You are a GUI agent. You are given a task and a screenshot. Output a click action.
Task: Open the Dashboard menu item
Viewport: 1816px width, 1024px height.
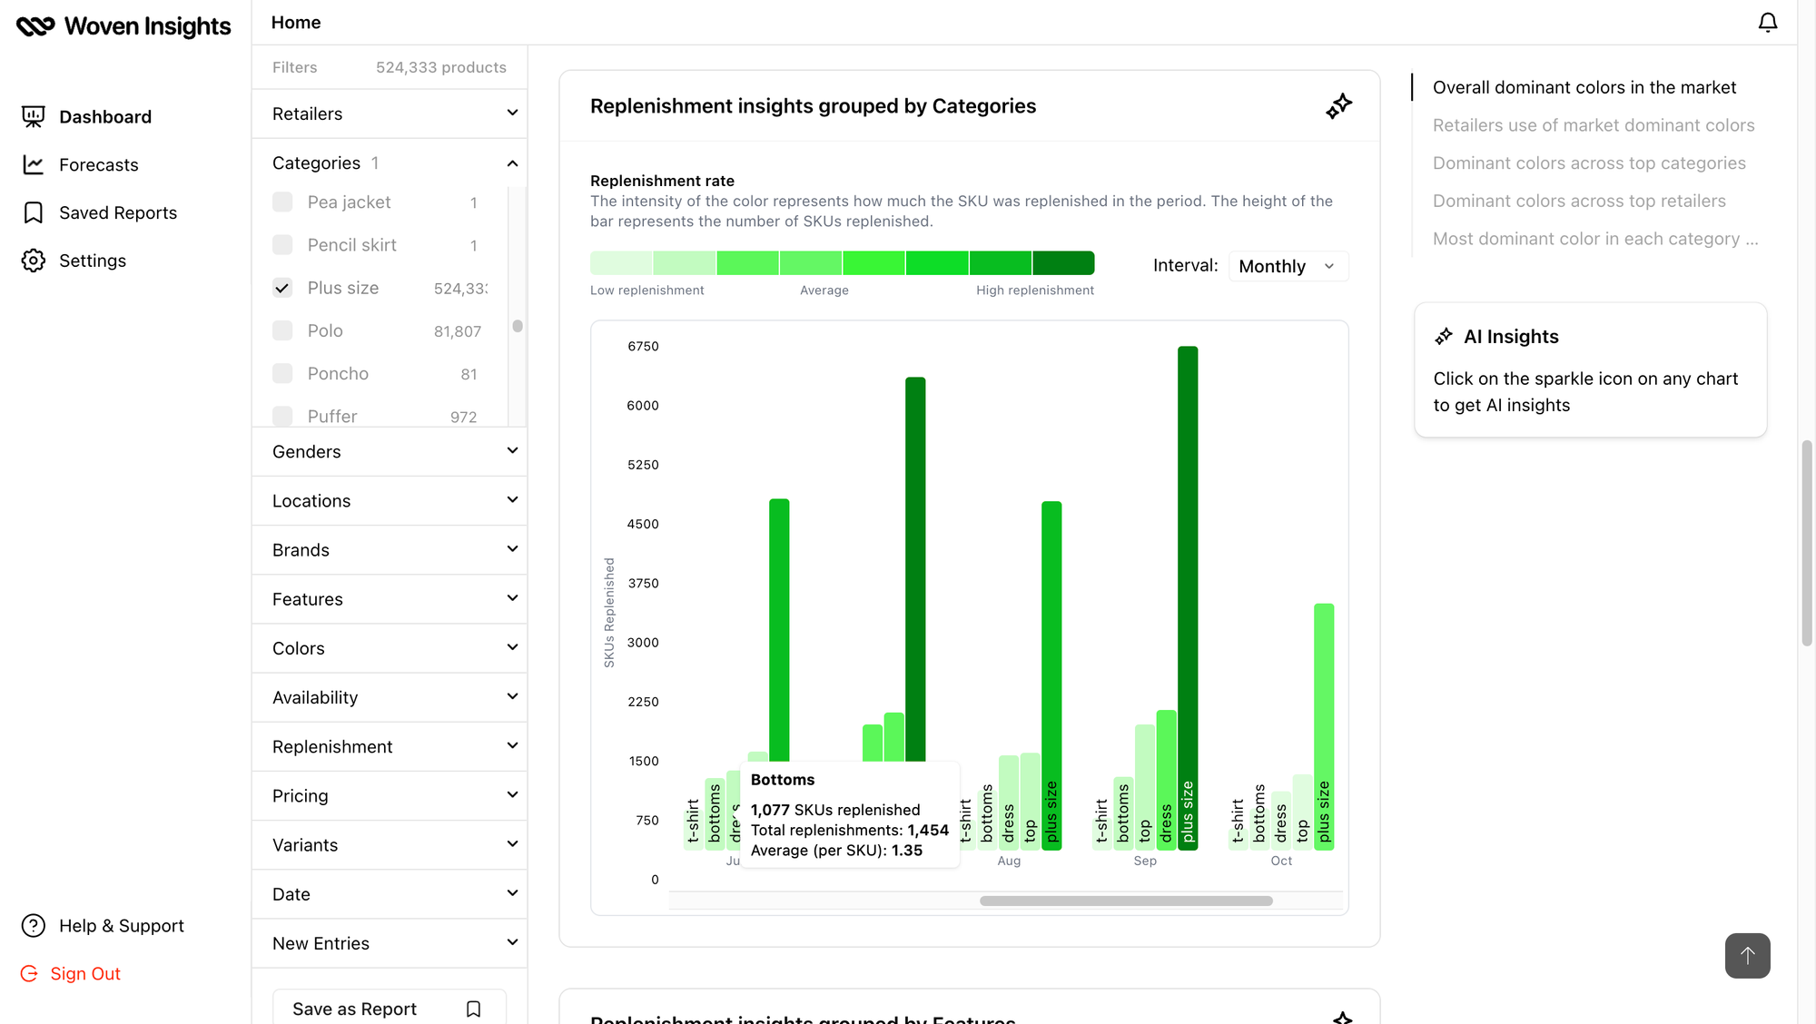click(104, 116)
